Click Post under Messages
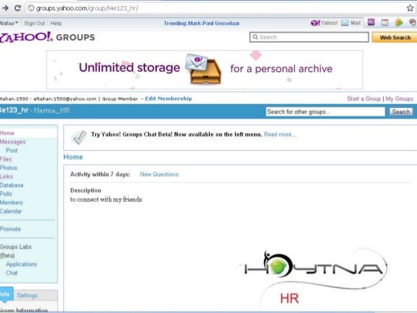The image size is (417, 313). click(x=12, y=150)
